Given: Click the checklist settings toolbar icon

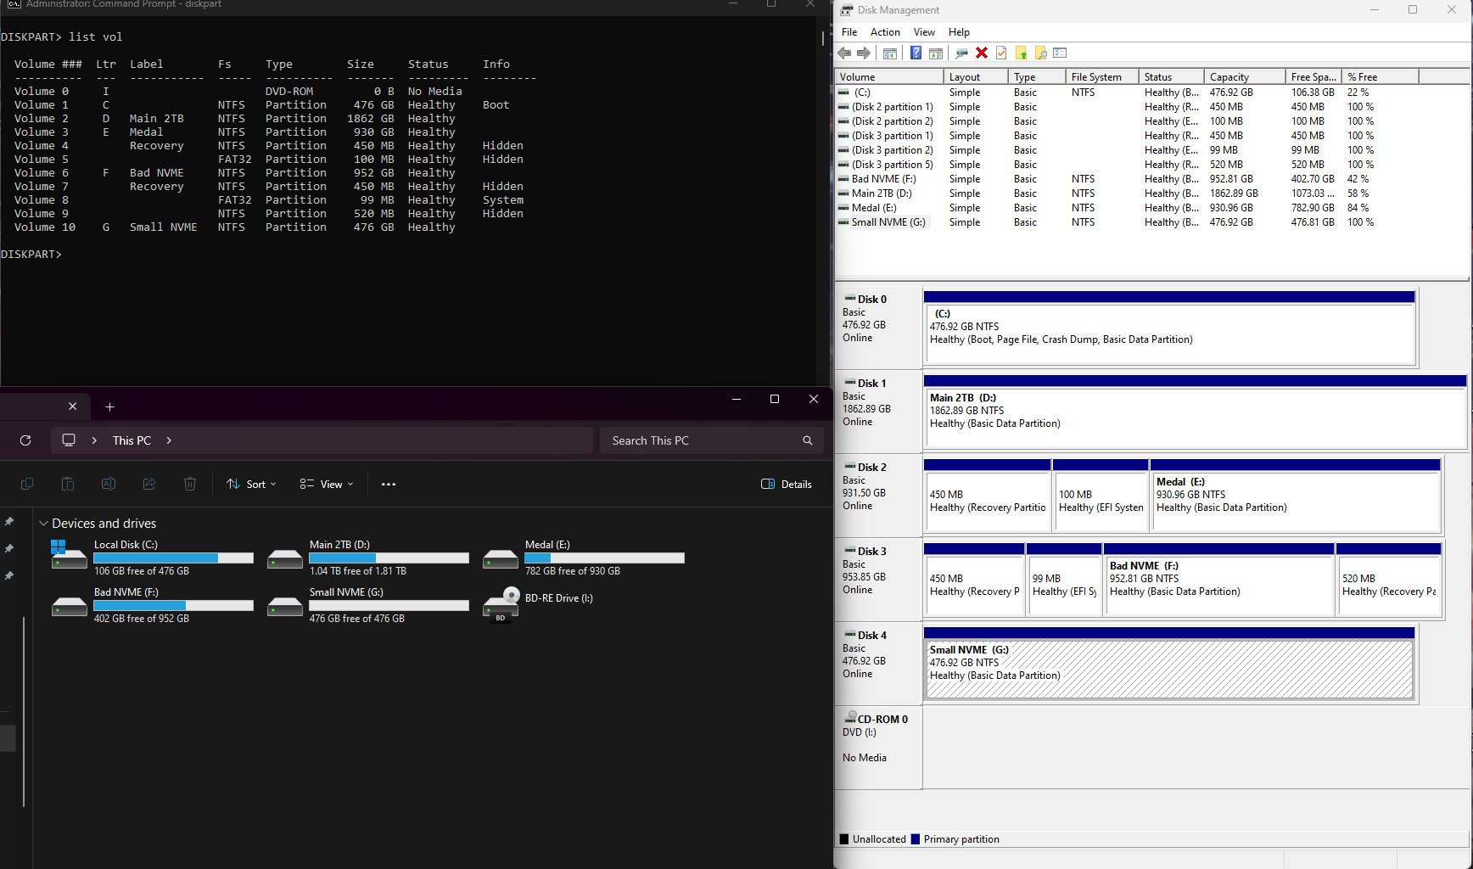Looking at the screenshot, I should (1060, 53).
